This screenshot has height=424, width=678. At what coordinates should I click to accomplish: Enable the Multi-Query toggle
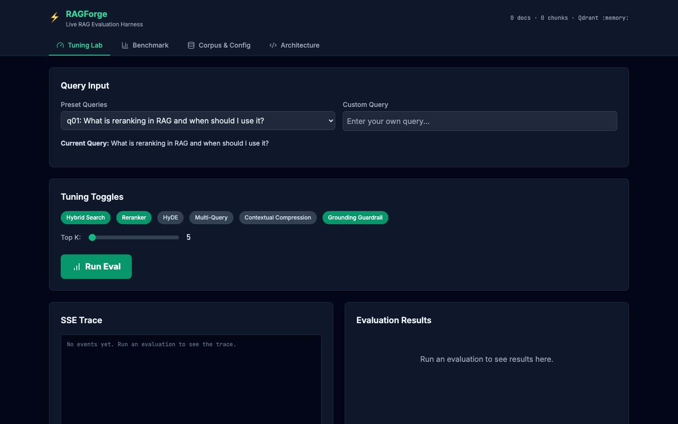click(x=211, y=218)
